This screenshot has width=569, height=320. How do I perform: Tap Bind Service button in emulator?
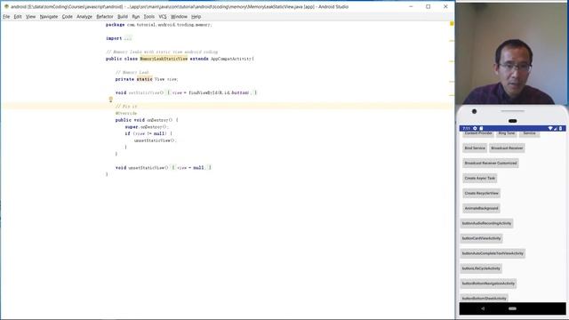475,148
